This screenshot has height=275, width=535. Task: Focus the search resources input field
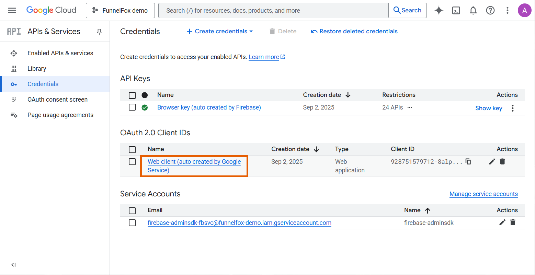[x=274, y=11]
